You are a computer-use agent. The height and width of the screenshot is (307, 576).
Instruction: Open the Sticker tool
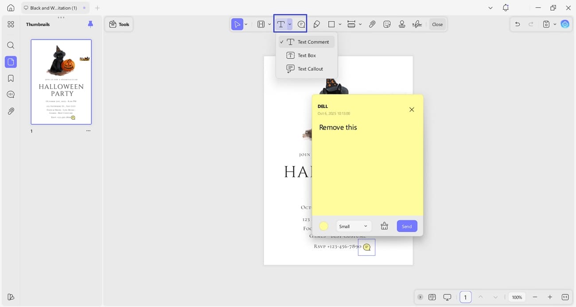coord(387,24)
